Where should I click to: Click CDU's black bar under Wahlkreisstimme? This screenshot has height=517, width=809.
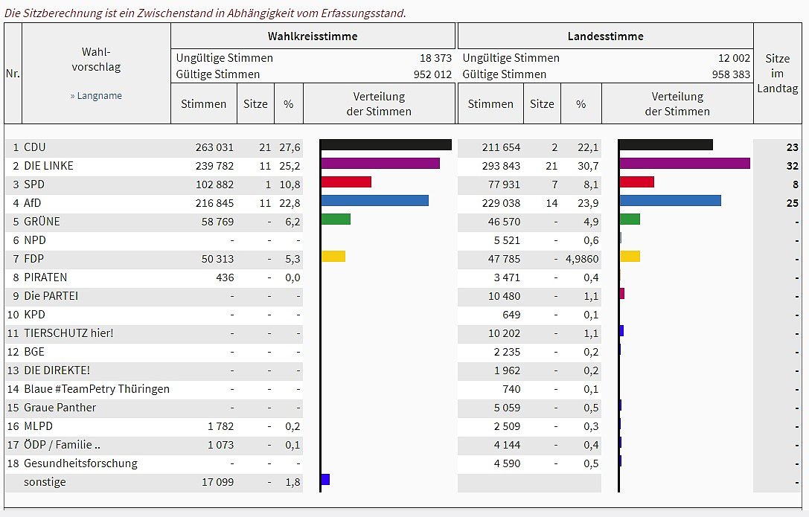coord(386,145)
